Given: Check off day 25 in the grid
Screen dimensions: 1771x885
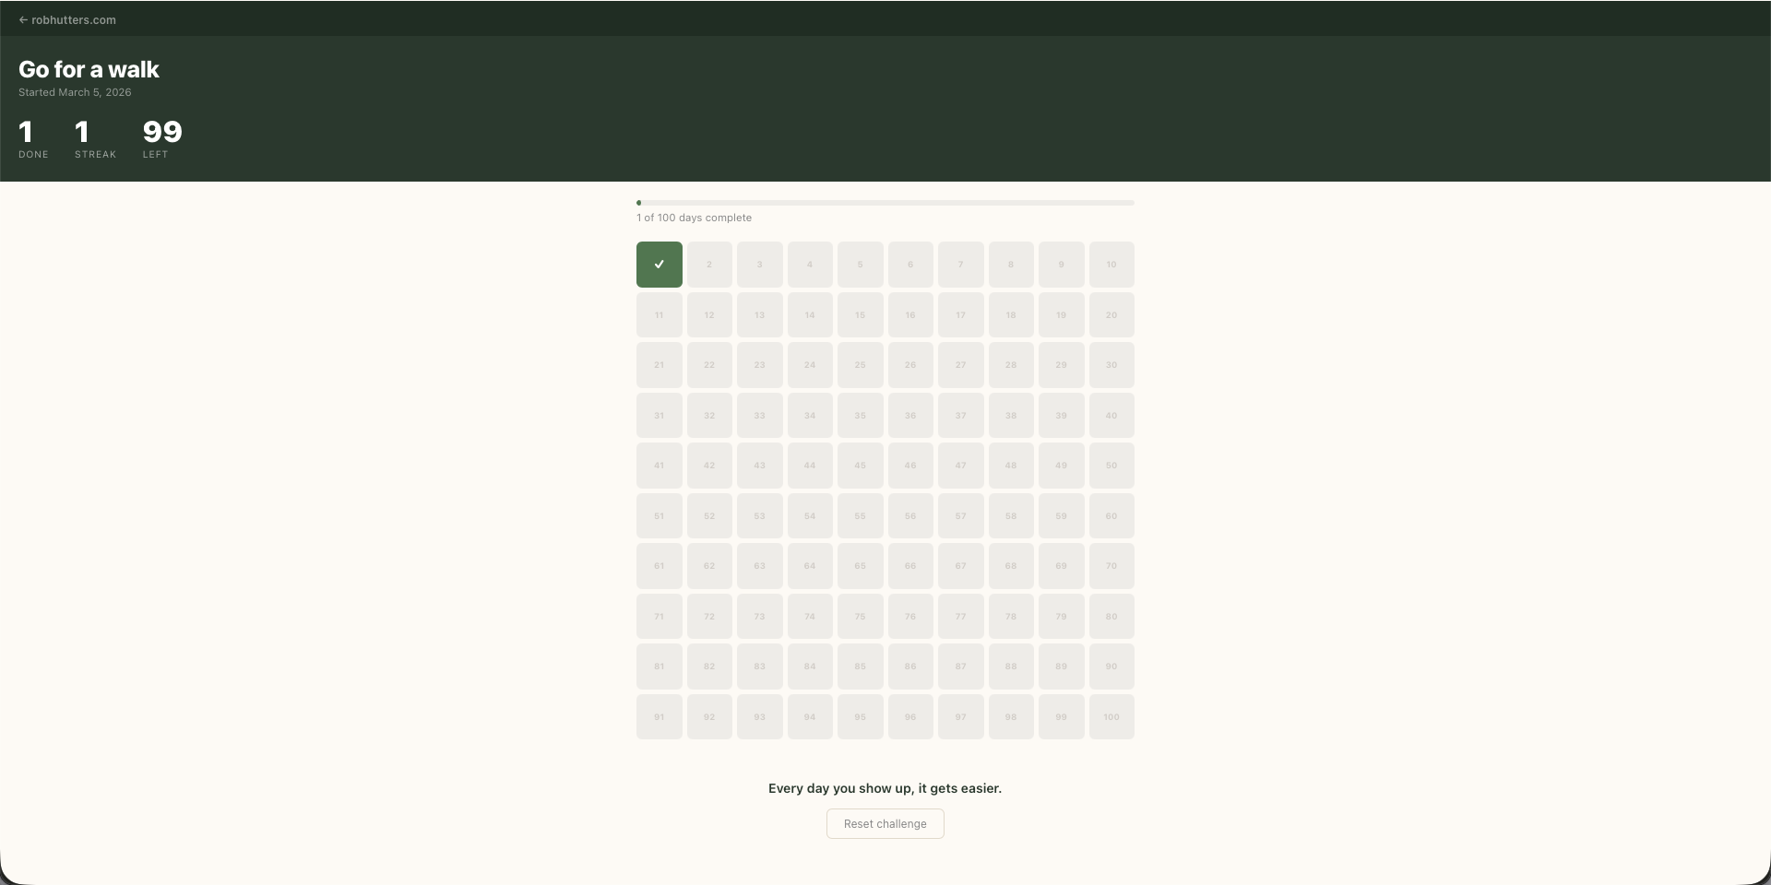Looking at the screenshot, I should point(860,365).
